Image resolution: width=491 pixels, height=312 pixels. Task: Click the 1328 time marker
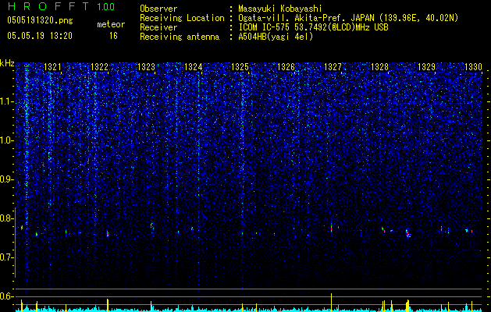380,67
